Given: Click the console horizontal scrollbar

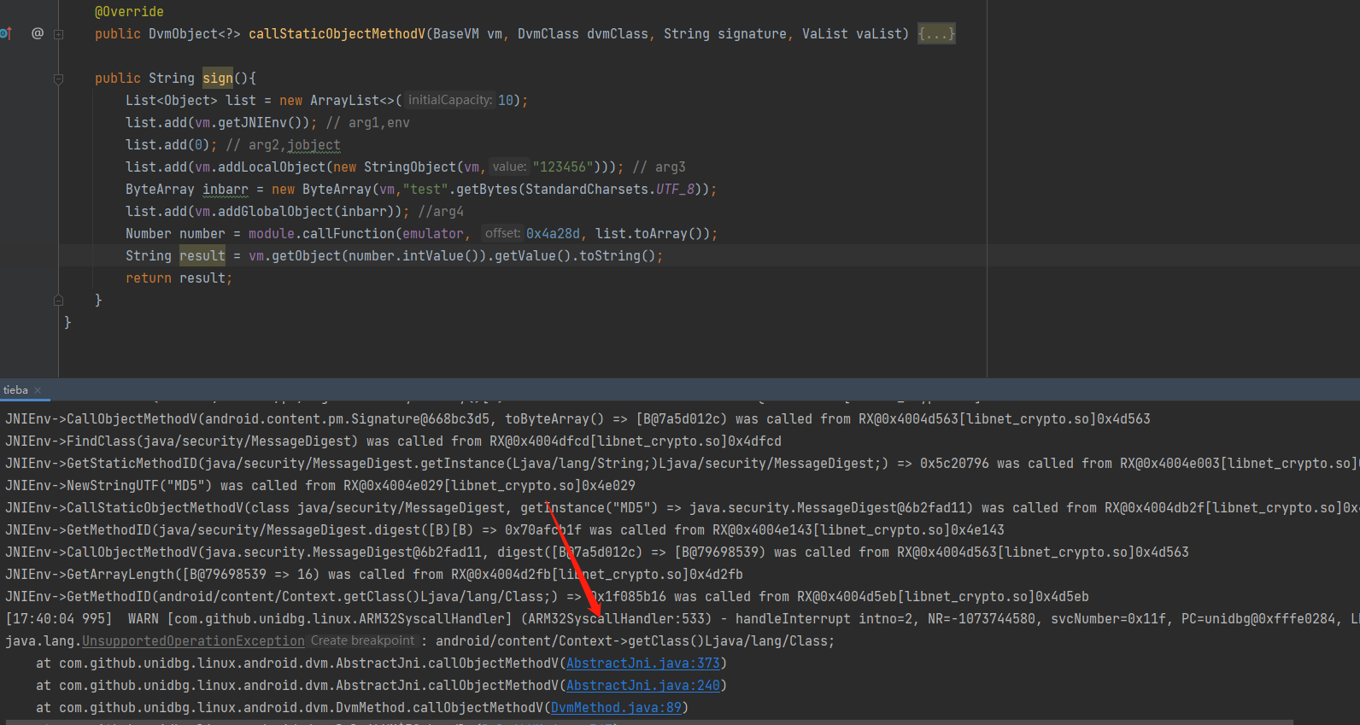Looking at the screenshot, I should 649,722.
